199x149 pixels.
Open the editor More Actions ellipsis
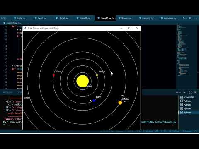195,18
